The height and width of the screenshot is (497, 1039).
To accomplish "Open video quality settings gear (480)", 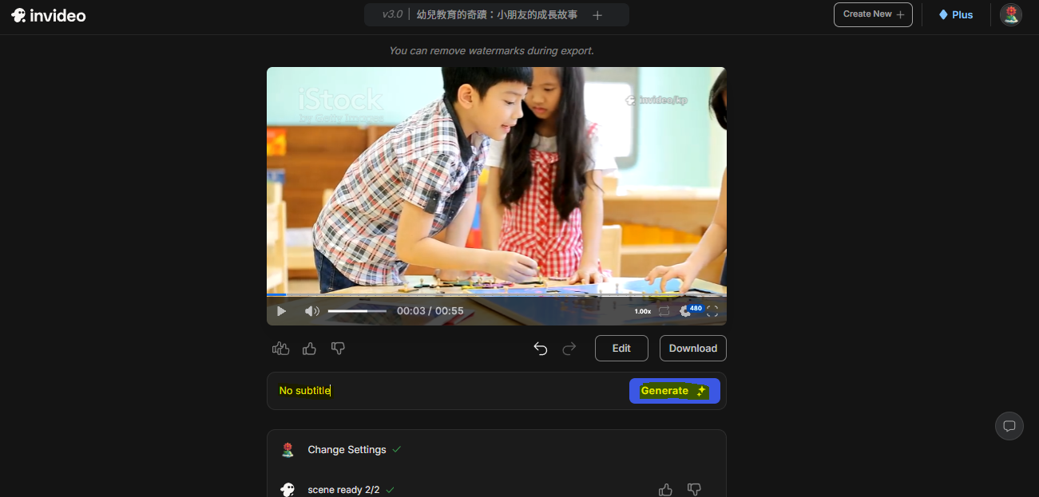I will tap(686, 311).
